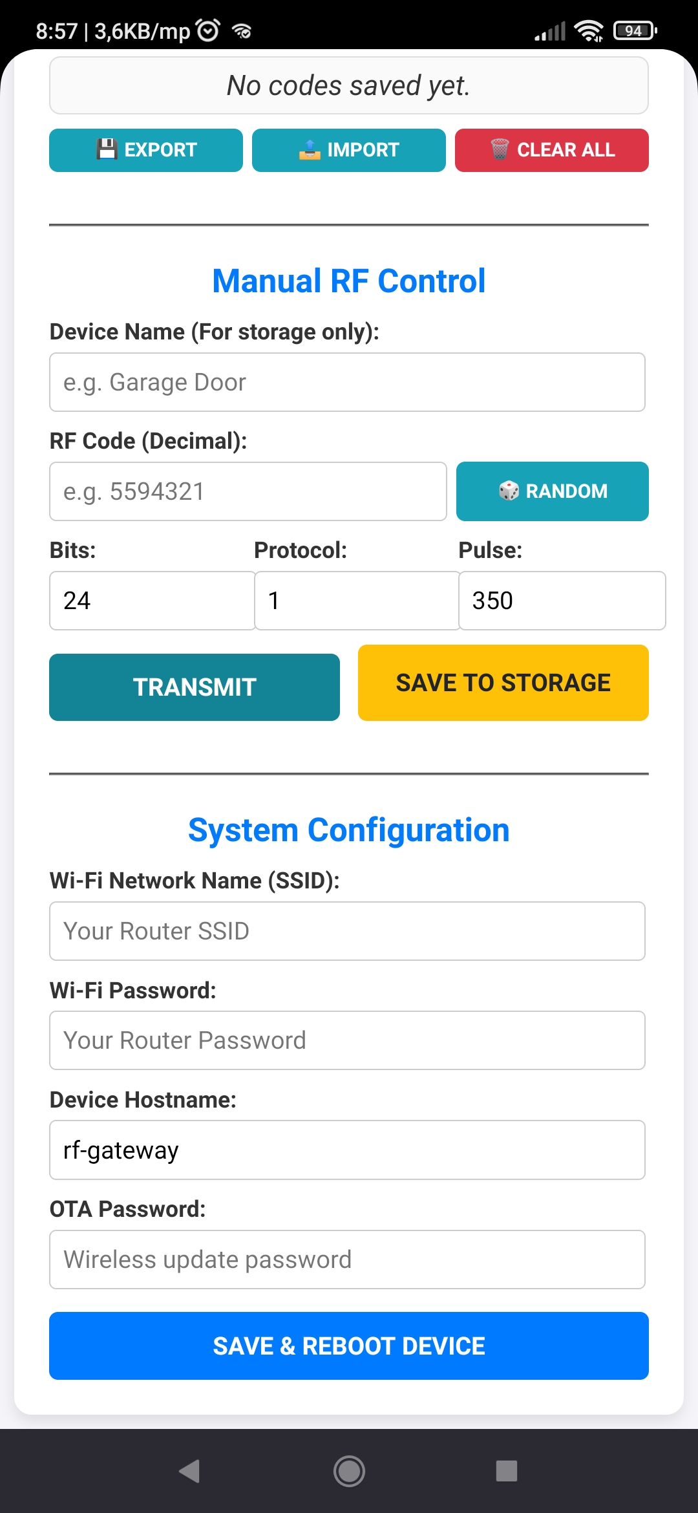Focus the Wi-Fi Network Name SSID field
The width and height of the screenshot is (698, 1513).
(x=348, y=931)
